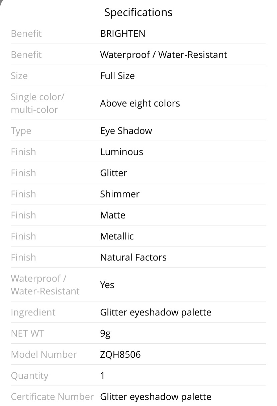Tap the Single color/multi-color label
This screenshot has width=277, height=406.
[x=37, y=103]
